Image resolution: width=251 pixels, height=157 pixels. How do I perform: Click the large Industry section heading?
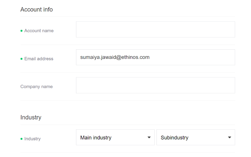coord(31,118)
